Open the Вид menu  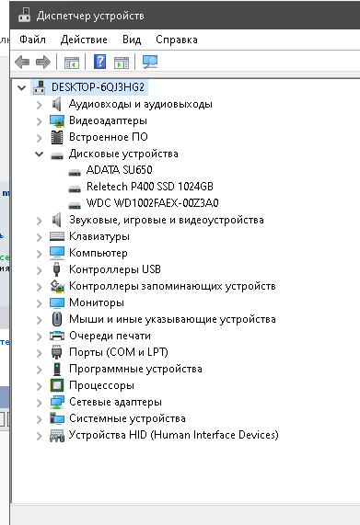point(132,40)
